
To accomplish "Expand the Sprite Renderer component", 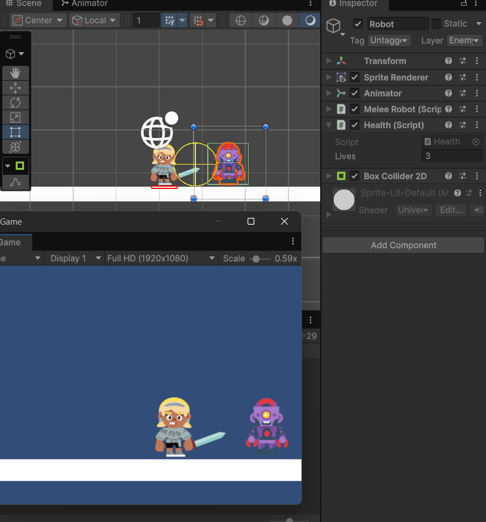I will tap(329, 77).
